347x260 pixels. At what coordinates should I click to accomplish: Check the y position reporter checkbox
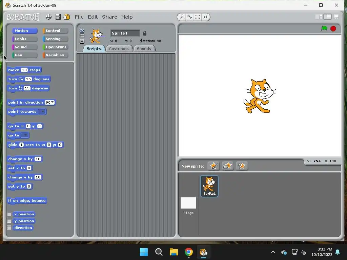(9, 221)
